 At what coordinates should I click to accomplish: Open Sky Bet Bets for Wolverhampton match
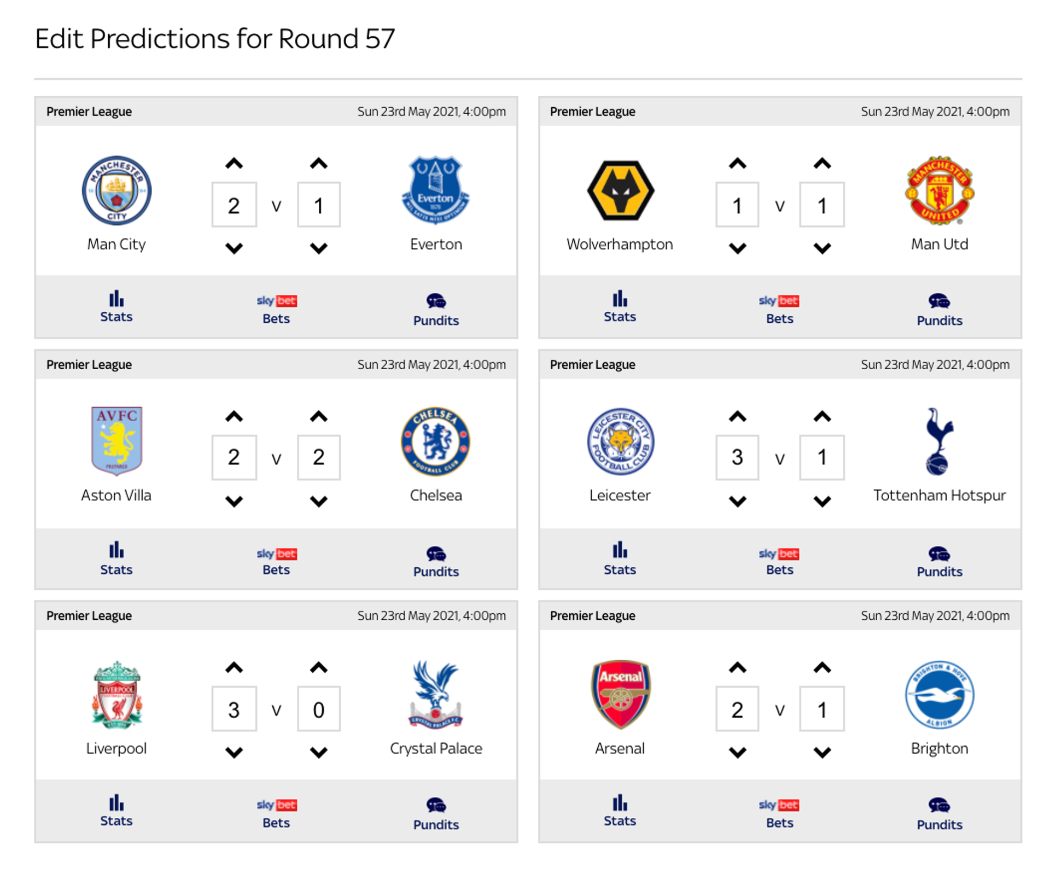(x=779, y=310)
